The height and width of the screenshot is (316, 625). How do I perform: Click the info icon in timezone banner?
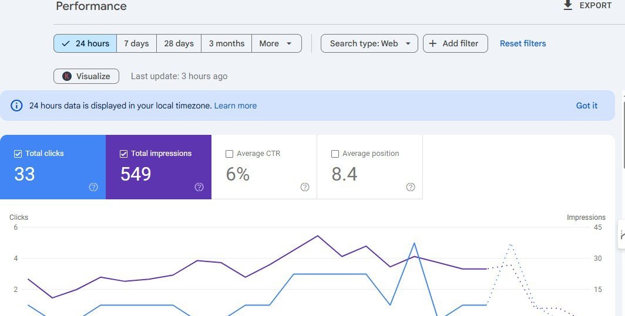coord(16,106)
